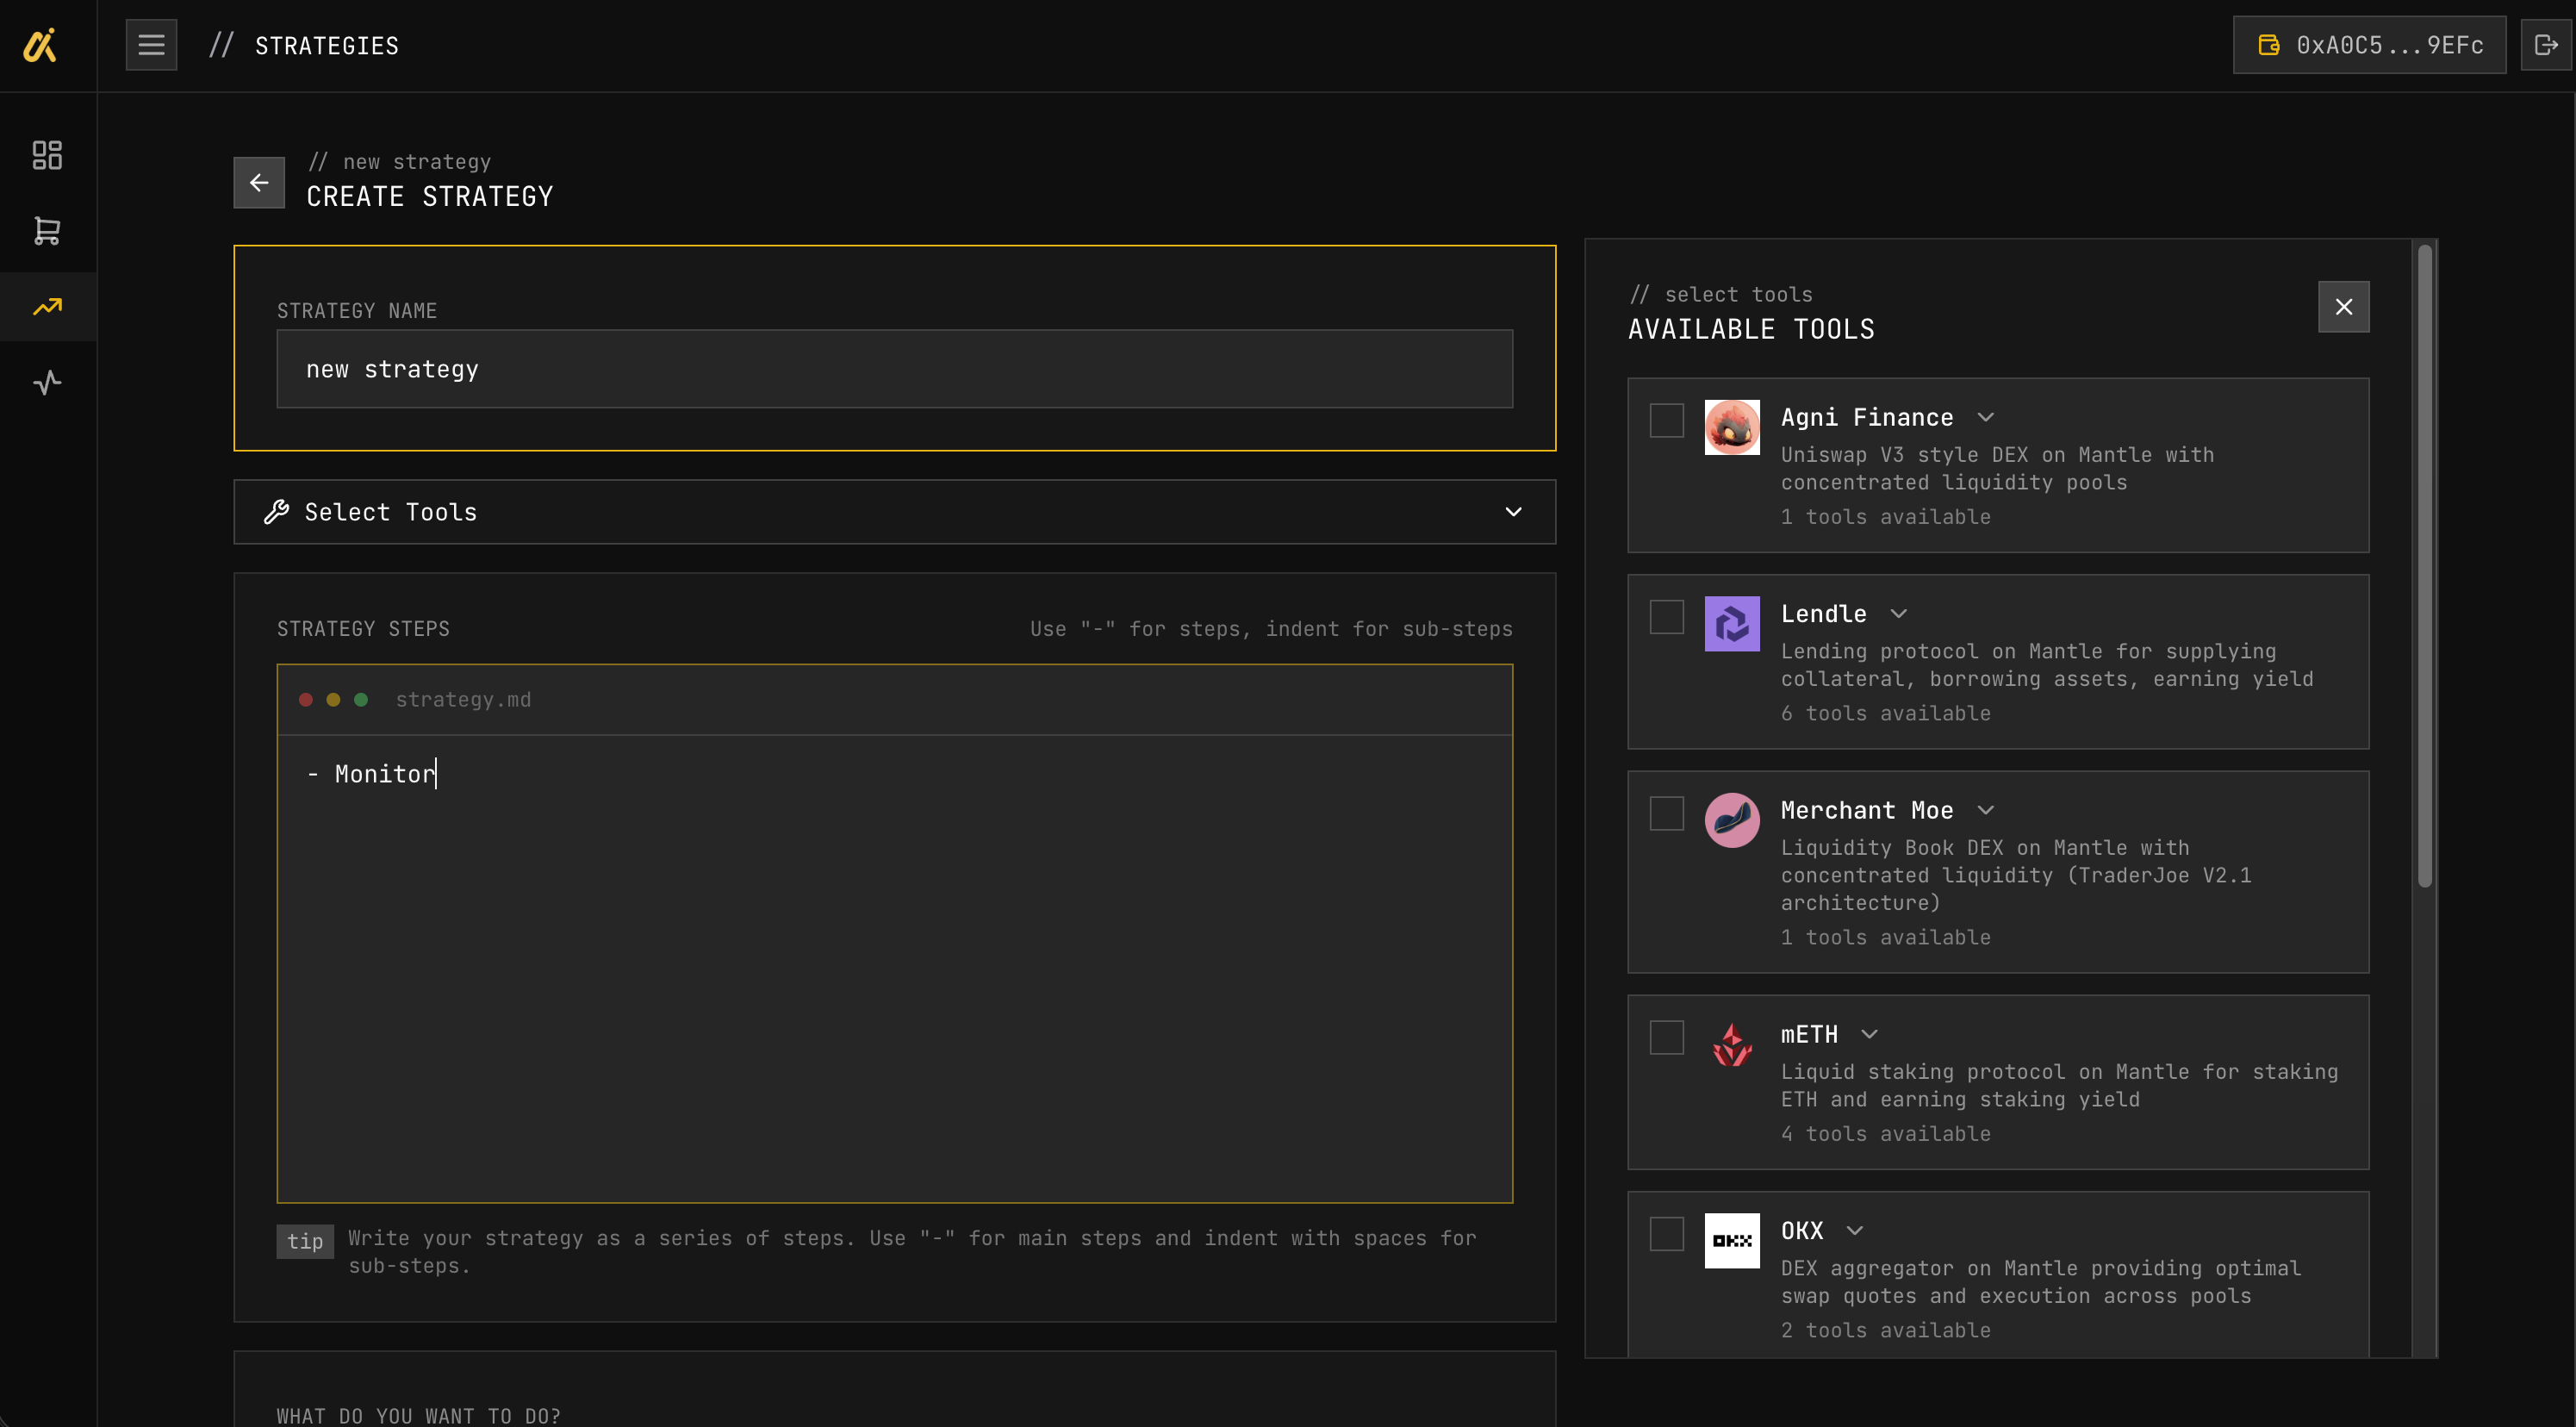Viewport: 2576px width, 1427px height.
Task: Click the Lendle purple logo thumbnail
Action: click(1732, 624)
